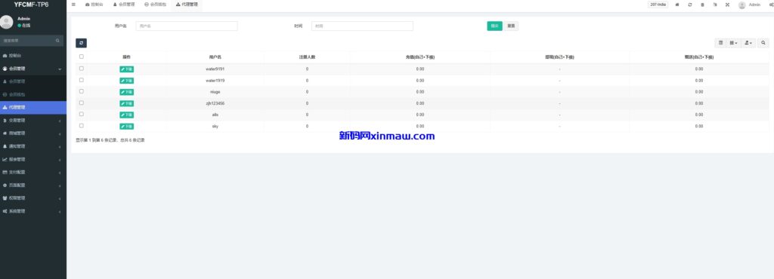Switch to the 会员钱包 top tab
Image resolution: width=774 pixels, height=279 pixels.
(156, 5)
